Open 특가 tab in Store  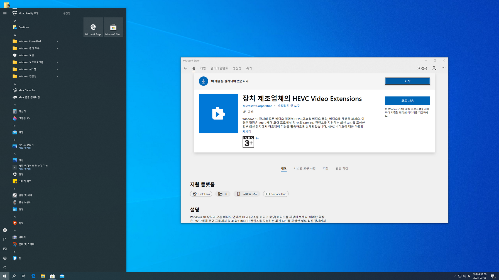click(249, 68)
